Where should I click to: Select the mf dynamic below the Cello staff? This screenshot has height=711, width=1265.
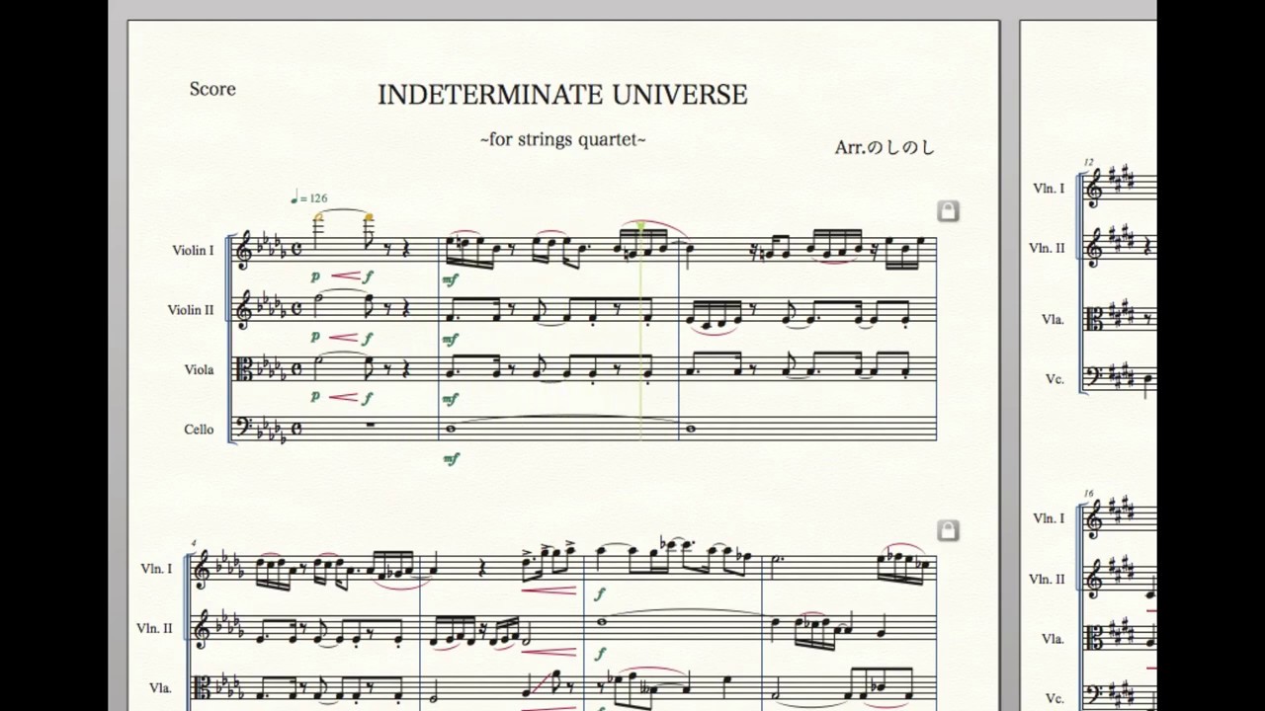click(x=451, y=458)
